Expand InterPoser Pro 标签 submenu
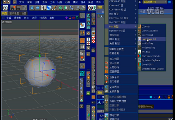The height and width of the screenshot is (120, 175). point(121,18)
